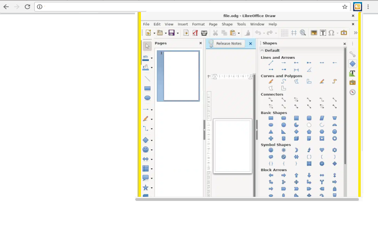378x236 pixels.
Task: Open the Open file dropdown arrow
Action: (x=166, y=33)
